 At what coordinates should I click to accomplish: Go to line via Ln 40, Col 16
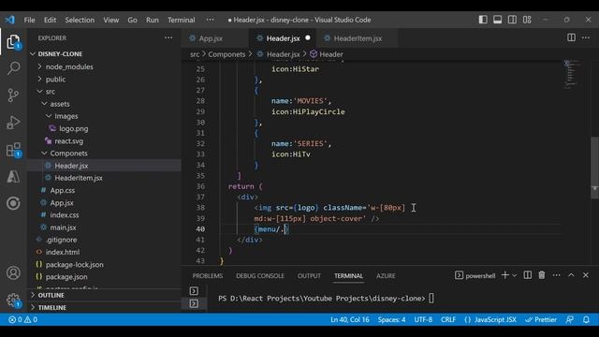tap(350, 320)
